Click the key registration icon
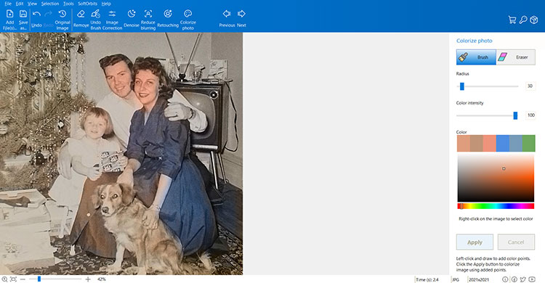This screenshot has height=283, width=545. click(x=523, y=20)
